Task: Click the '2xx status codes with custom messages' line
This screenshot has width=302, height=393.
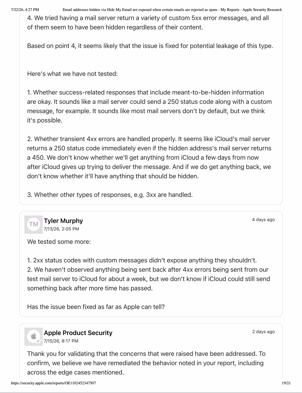Action: 142,260
